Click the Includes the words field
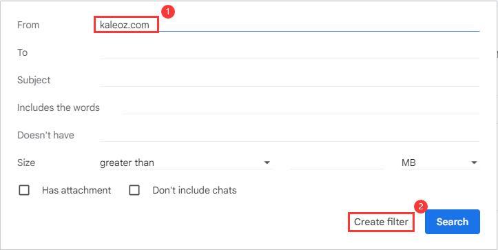 tap(301, 107)
